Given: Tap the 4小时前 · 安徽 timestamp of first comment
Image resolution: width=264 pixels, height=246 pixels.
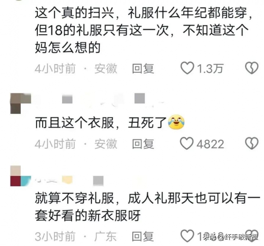Looking at the screenshot, I should coord(76,68).
